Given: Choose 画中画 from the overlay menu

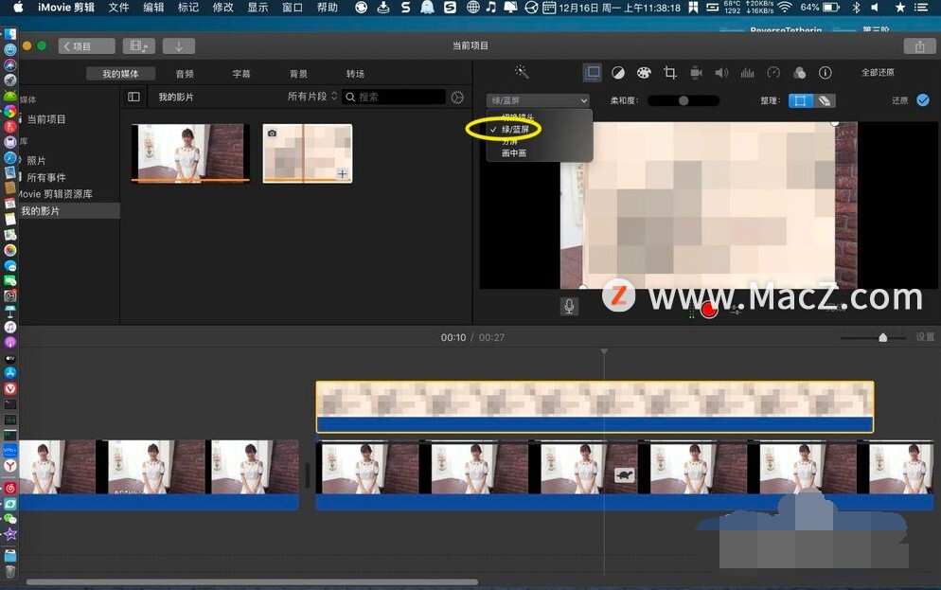Looking at the screenshot, I should coord(514,153).
